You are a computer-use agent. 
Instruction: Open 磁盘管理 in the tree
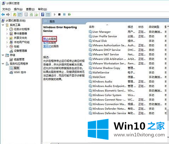pyautogui.click(x=19, y=59)
